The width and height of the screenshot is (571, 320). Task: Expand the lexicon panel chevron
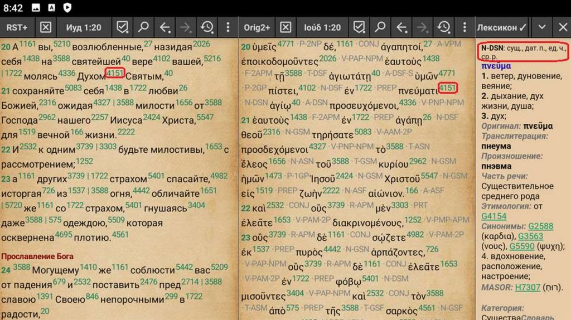pyautogui.click(x=541, y=27)
